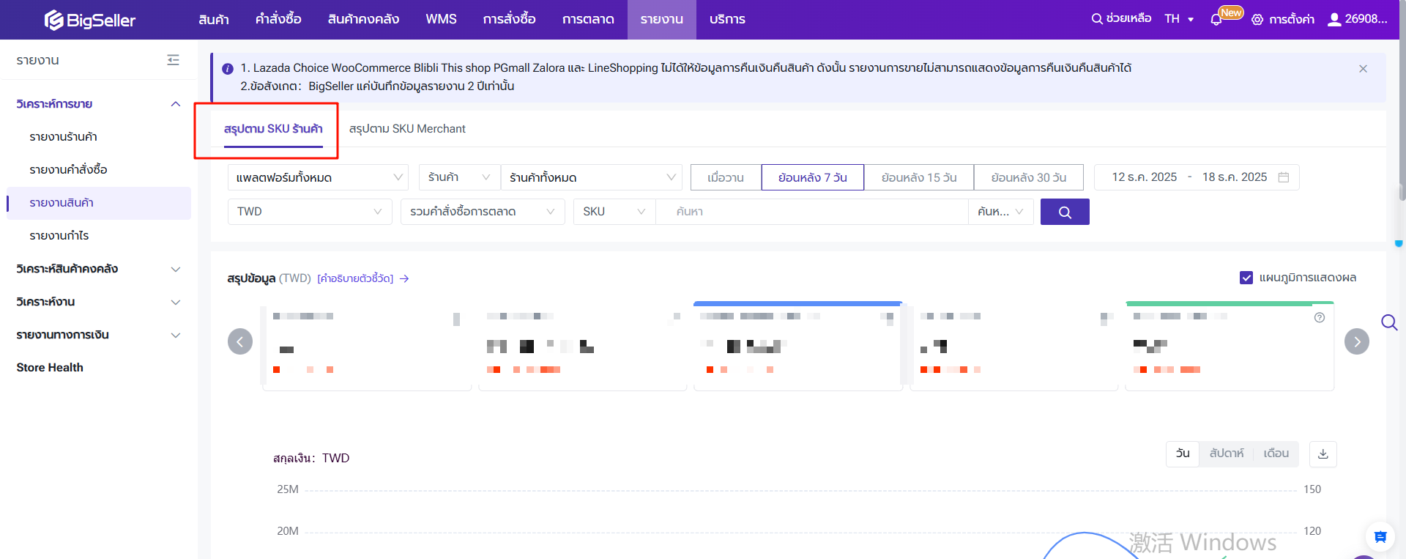Click the purple search magnifier button

(x=1064, y=212)
